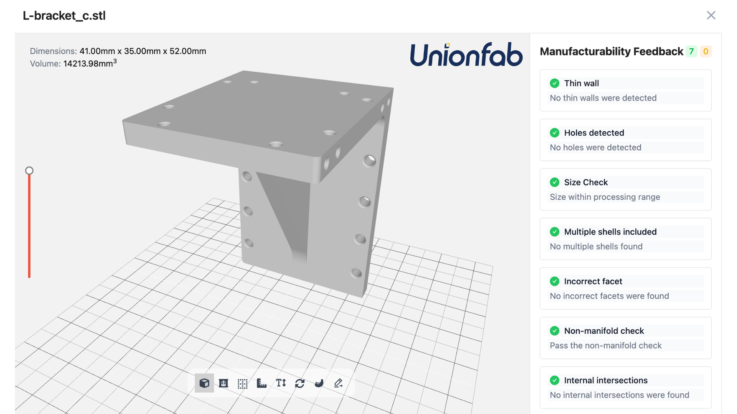The height and width of the screenshot is (414, 737).
Task: Open the annotation pen tool
Action: (338, 383)
